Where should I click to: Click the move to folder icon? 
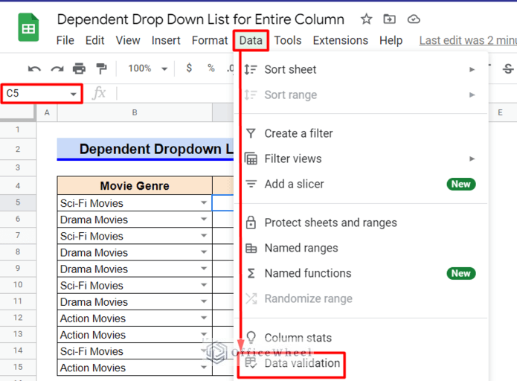(x=389, y=19)
